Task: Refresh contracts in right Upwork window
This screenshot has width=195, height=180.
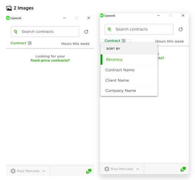Action: (181, 29)
